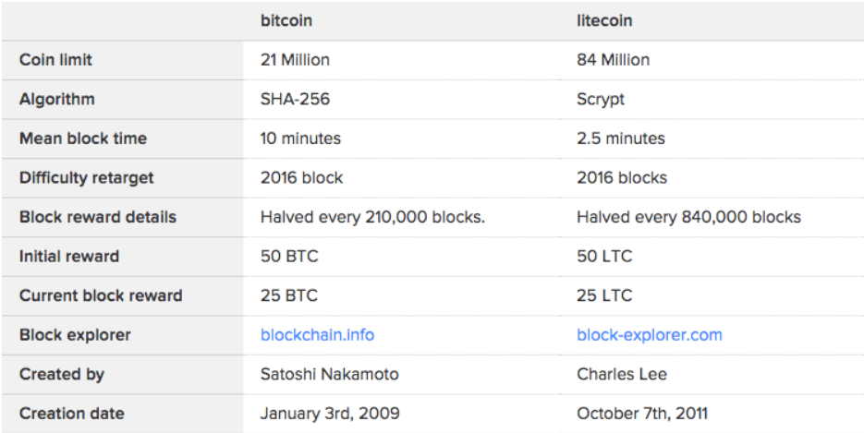
Task: Click Halved every 210,000 blocks text
Action: (372, 218)
